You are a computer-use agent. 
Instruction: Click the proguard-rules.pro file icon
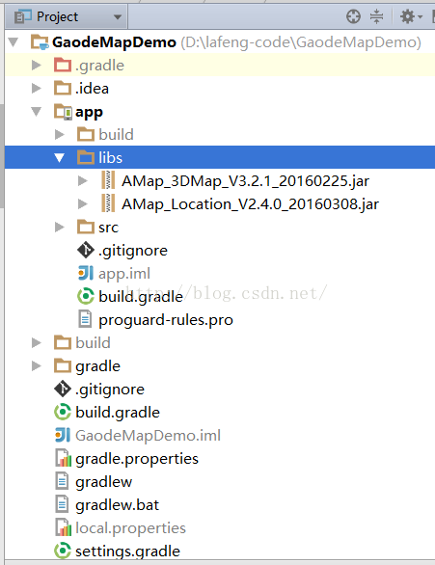point(85,319)
